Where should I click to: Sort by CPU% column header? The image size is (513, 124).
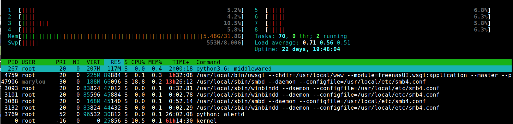[x=138, y=62]
